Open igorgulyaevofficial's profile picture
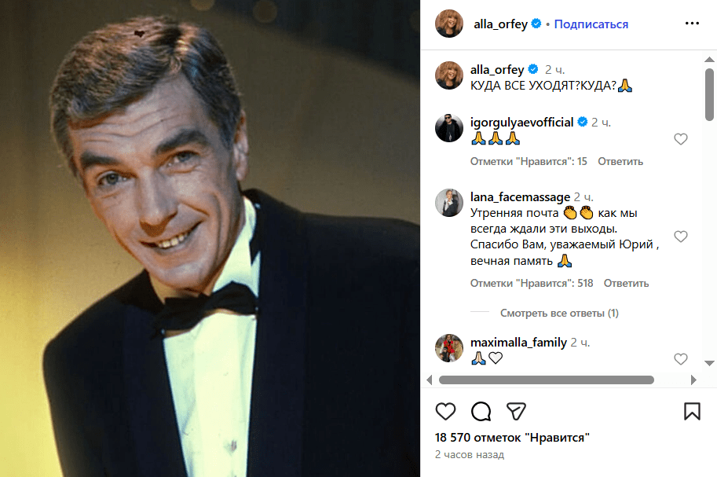The width and height of the screenshot is (717, 477). coord(449,128)
